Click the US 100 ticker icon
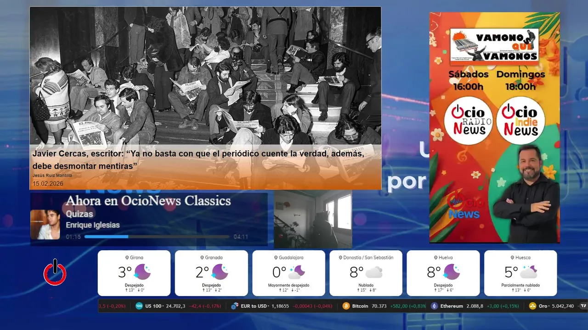This screenshot has width=588, height=330. tap(139, 306)
